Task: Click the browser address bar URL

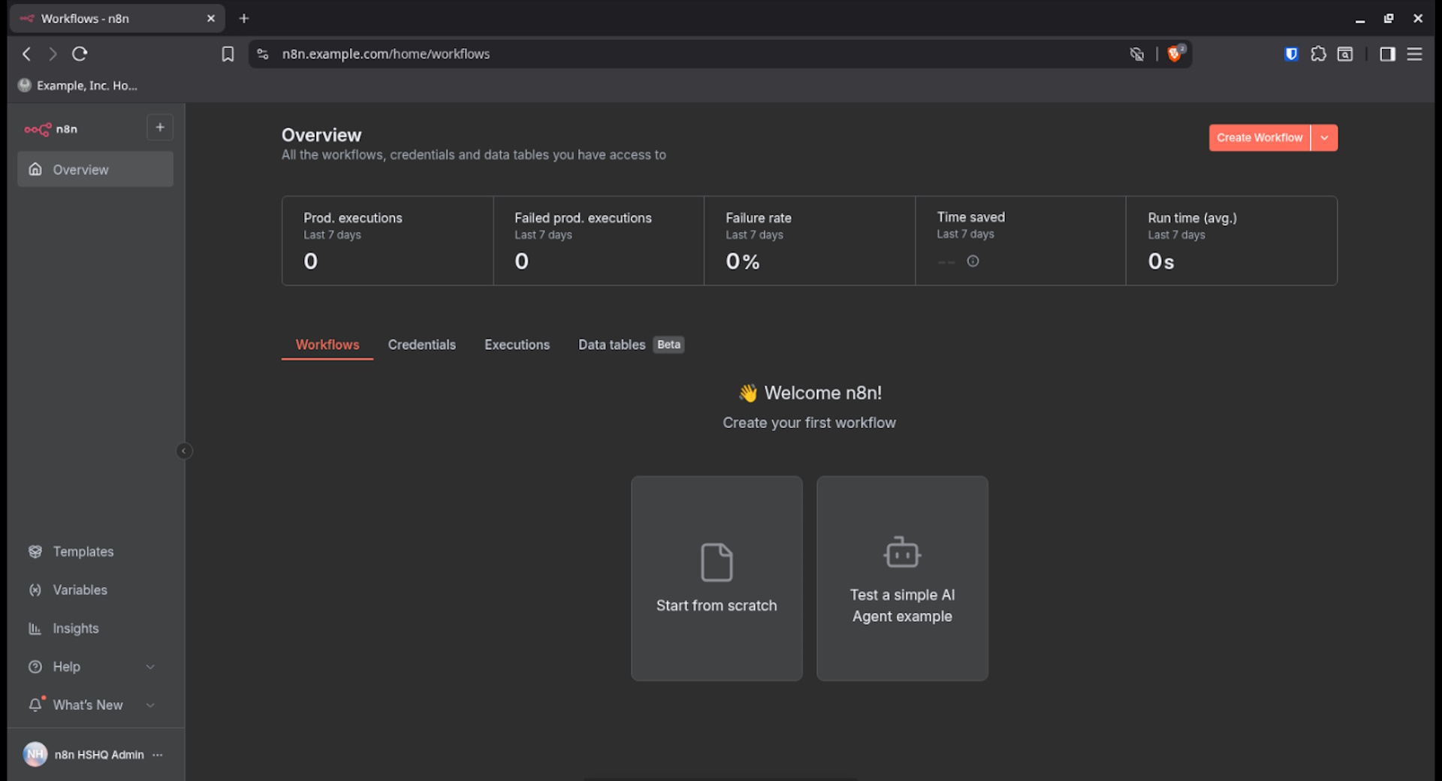Action: click(386, 54)
